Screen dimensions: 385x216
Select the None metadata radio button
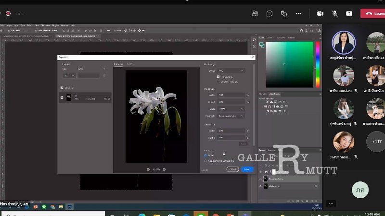click(x=205, y=155)
